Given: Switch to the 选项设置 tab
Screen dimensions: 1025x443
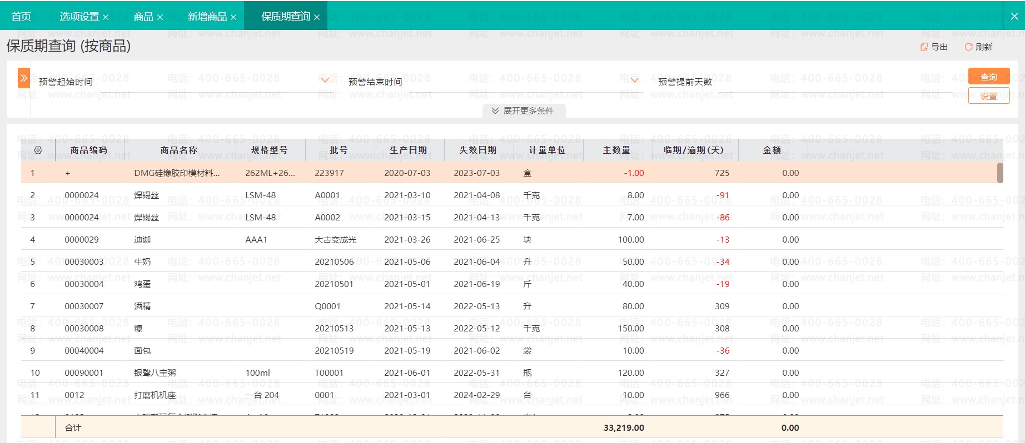Looking at the screenshot, I should [79, 17].
